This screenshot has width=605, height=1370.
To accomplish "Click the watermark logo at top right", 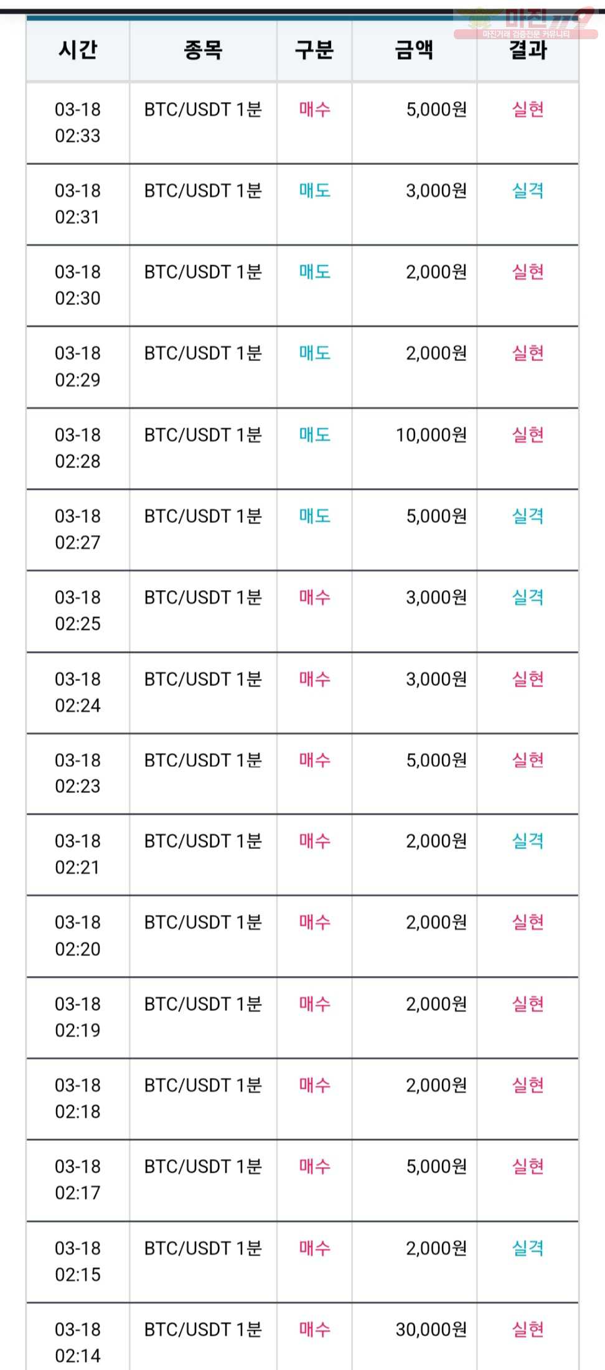I will coord(526,22).
